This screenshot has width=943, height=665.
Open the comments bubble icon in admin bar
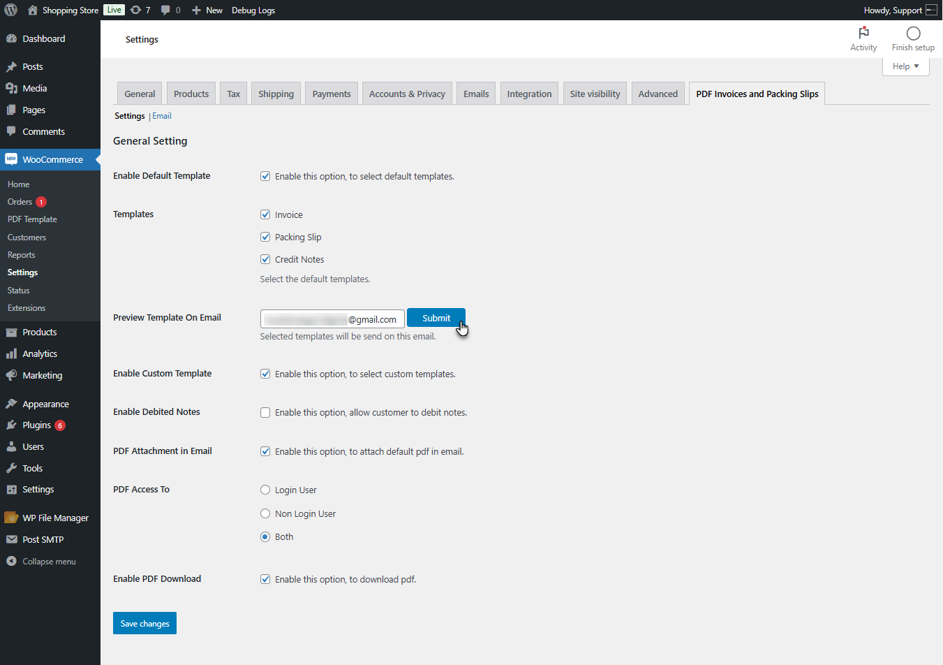pyautogui.click(x=165, y=10)
